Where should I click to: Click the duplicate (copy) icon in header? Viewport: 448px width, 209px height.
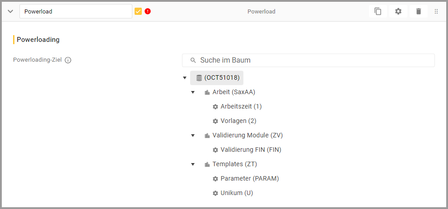(378, 11)
